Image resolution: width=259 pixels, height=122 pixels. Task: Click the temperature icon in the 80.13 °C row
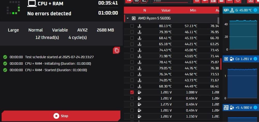pos(140,26)
